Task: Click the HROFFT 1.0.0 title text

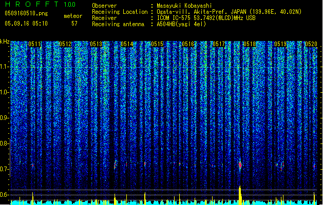Action: pyautogui.click(x=41, y=4)
